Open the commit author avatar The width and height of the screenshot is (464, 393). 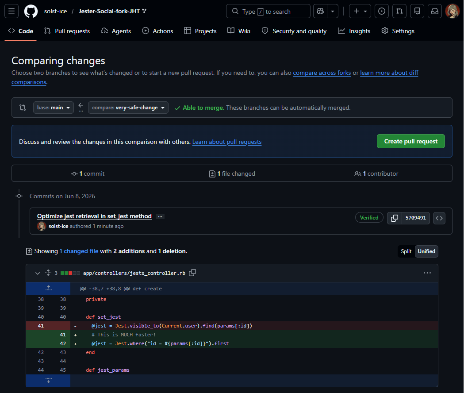tap(42, 226)
